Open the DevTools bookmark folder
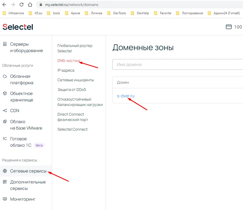 point(117,13)
